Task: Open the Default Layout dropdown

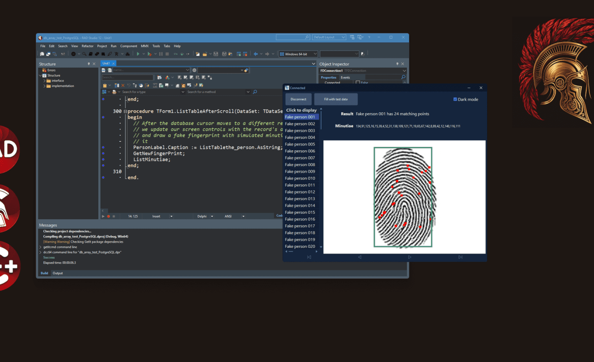Action: tap(329, 38)
